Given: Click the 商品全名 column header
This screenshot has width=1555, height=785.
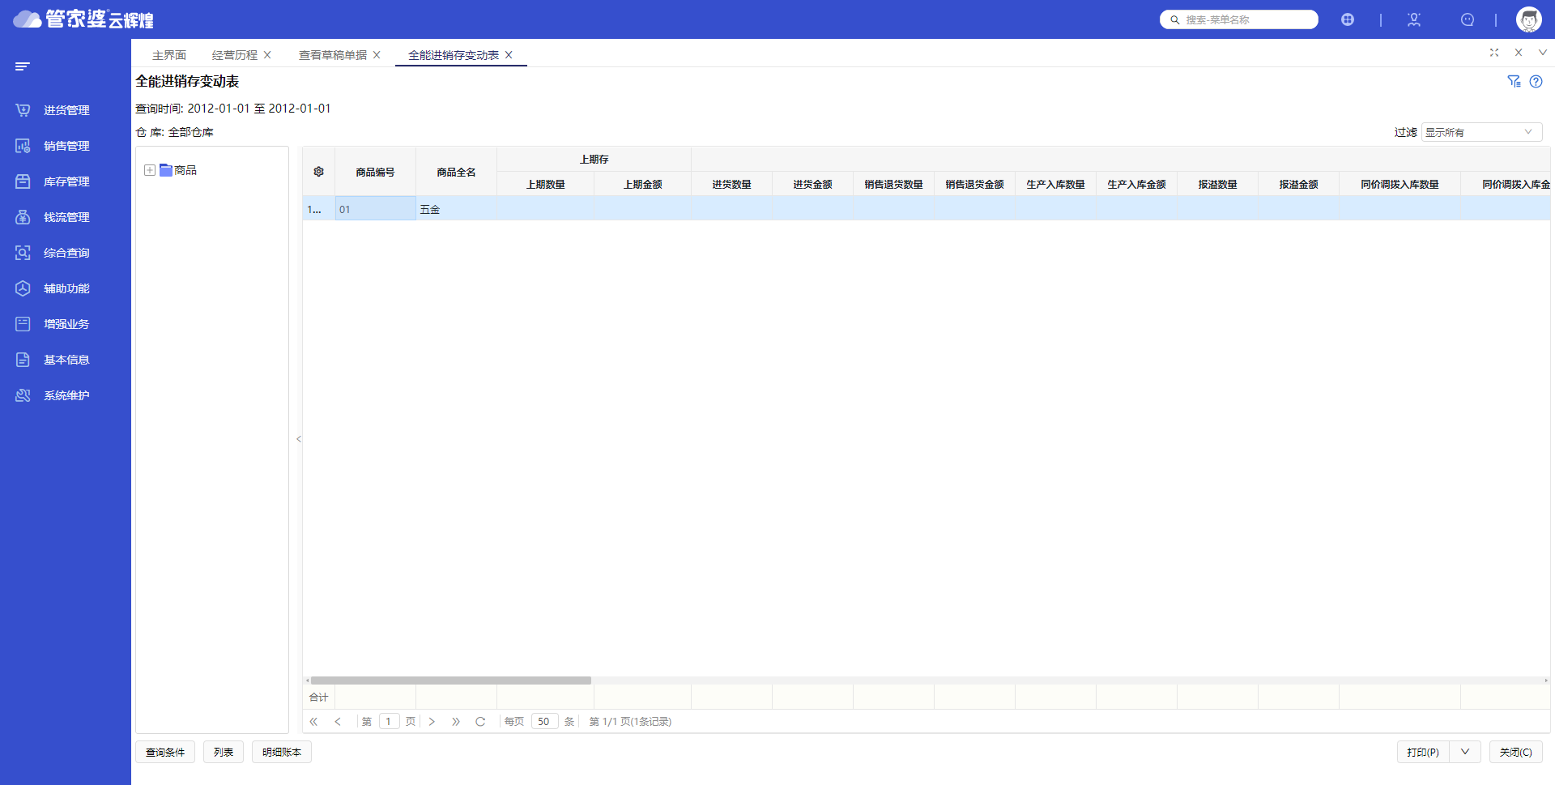Looking at the screenshot, I should click(457, 172).
